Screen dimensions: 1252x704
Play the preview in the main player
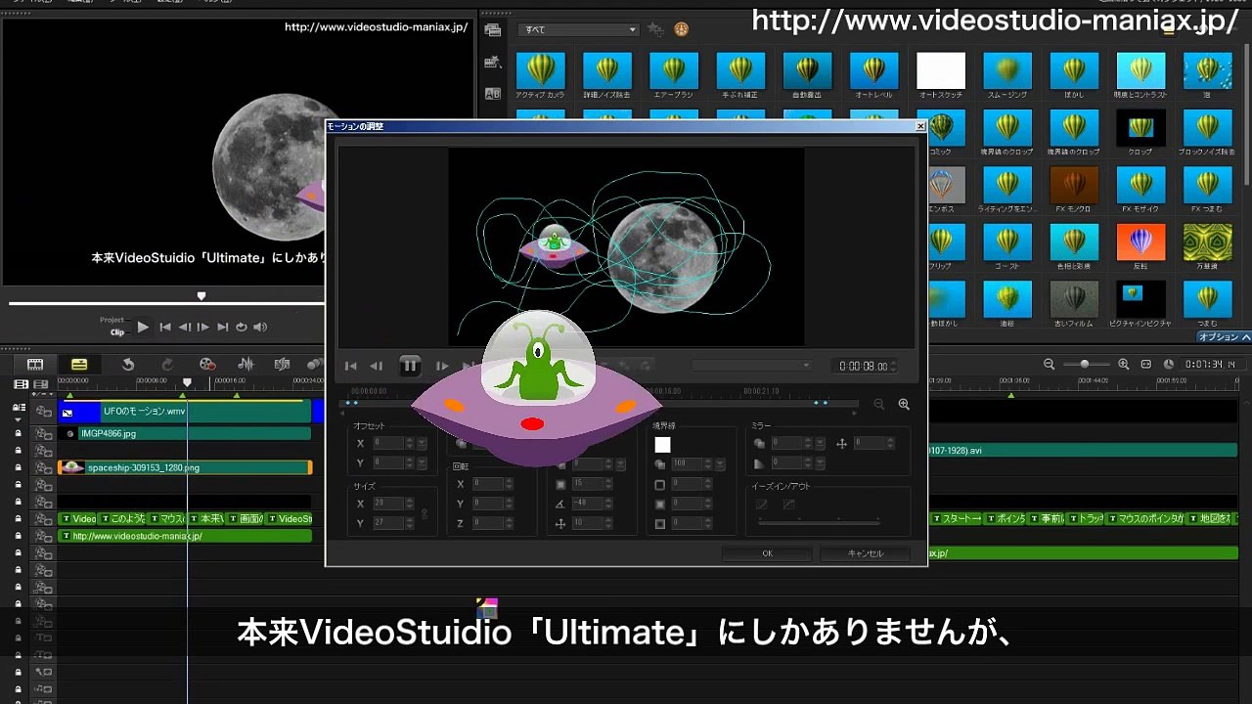click(143, 328)
